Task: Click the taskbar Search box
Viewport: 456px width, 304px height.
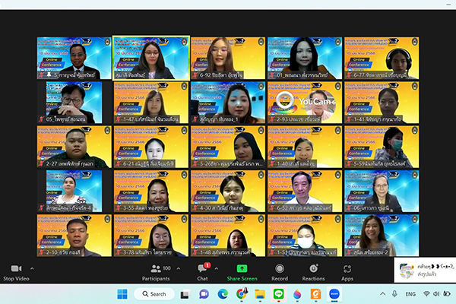Action: tap(154, 294)
